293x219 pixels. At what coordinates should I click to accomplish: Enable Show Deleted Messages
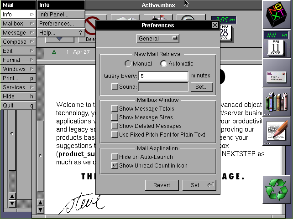click(x=115, y=126)
